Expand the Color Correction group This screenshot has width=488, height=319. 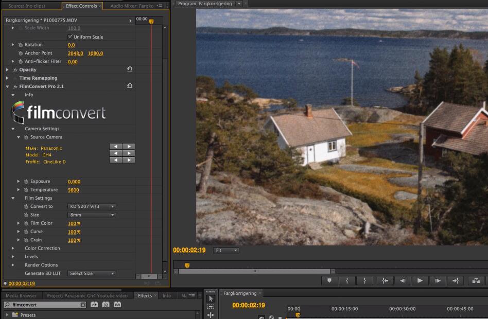13,249
